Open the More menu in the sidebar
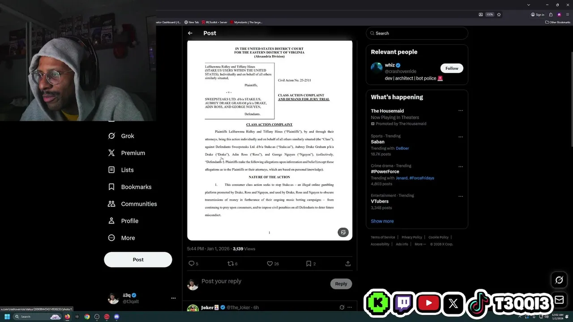Viewport: 573px width, 322px height. click(x=121, y=238)
